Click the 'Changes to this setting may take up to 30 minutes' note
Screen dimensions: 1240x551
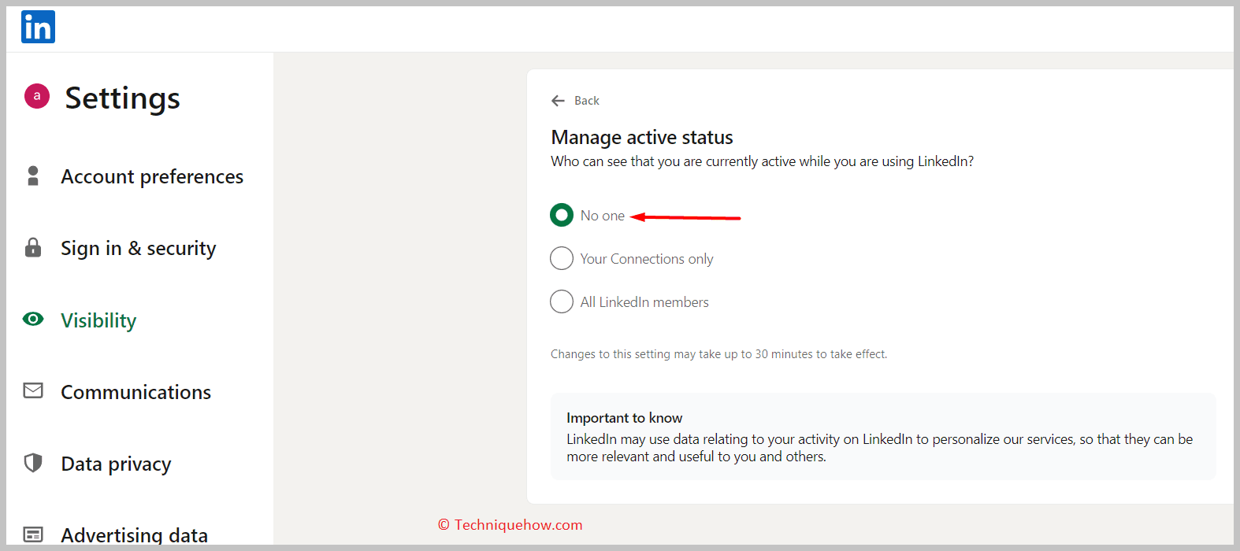click(718, 354)
